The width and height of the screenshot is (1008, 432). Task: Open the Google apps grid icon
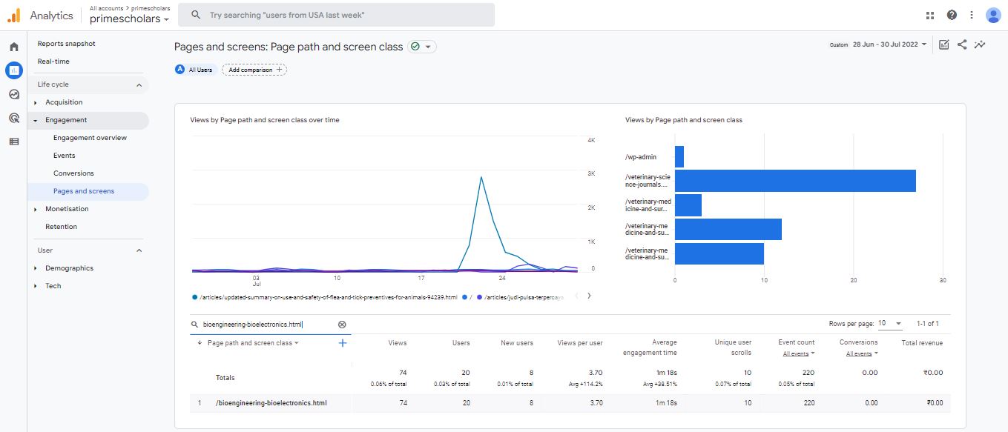point(930,15)
